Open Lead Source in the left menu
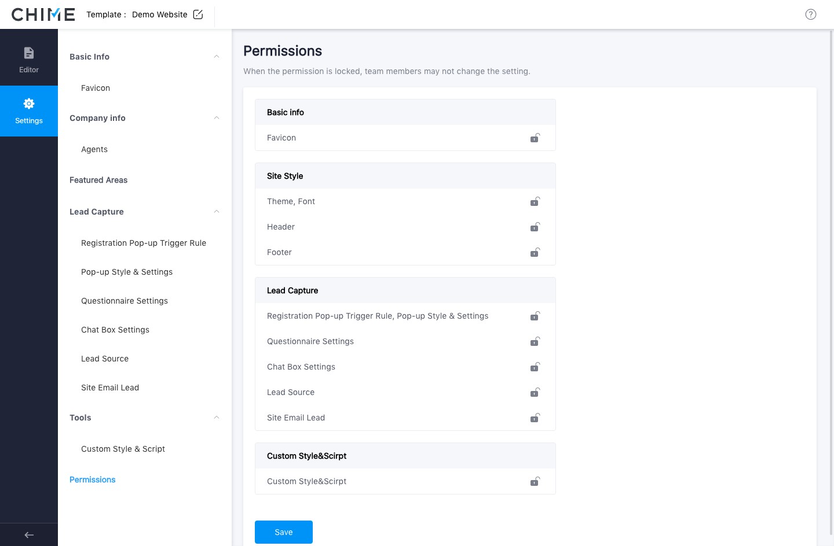834x546 pixels. click(x=105, y=359)
